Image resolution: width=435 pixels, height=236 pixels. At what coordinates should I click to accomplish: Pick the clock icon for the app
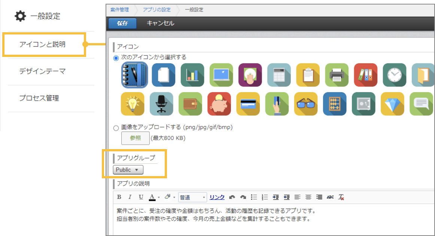394,75
